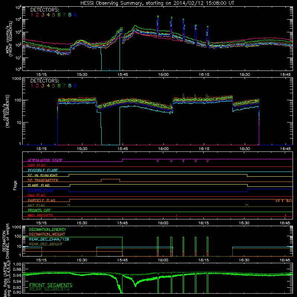Viewport: 297px width, 297px height.
Task: Click the FRONT SEGMENTS livetime legend text
Action: coord(51,285)
